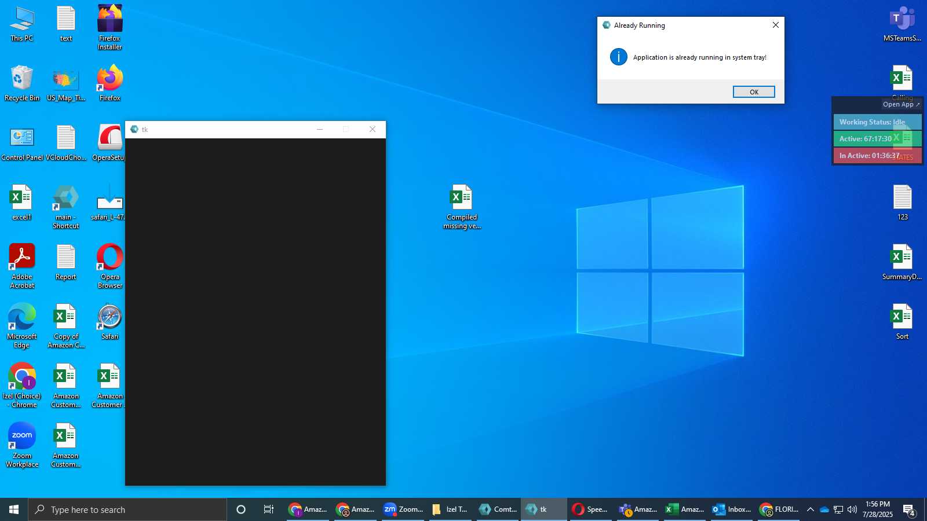The height and width of the screenshot is (521, 927).
Task: Open the clock and calendar flyout
Action: [x=878, y=509]
